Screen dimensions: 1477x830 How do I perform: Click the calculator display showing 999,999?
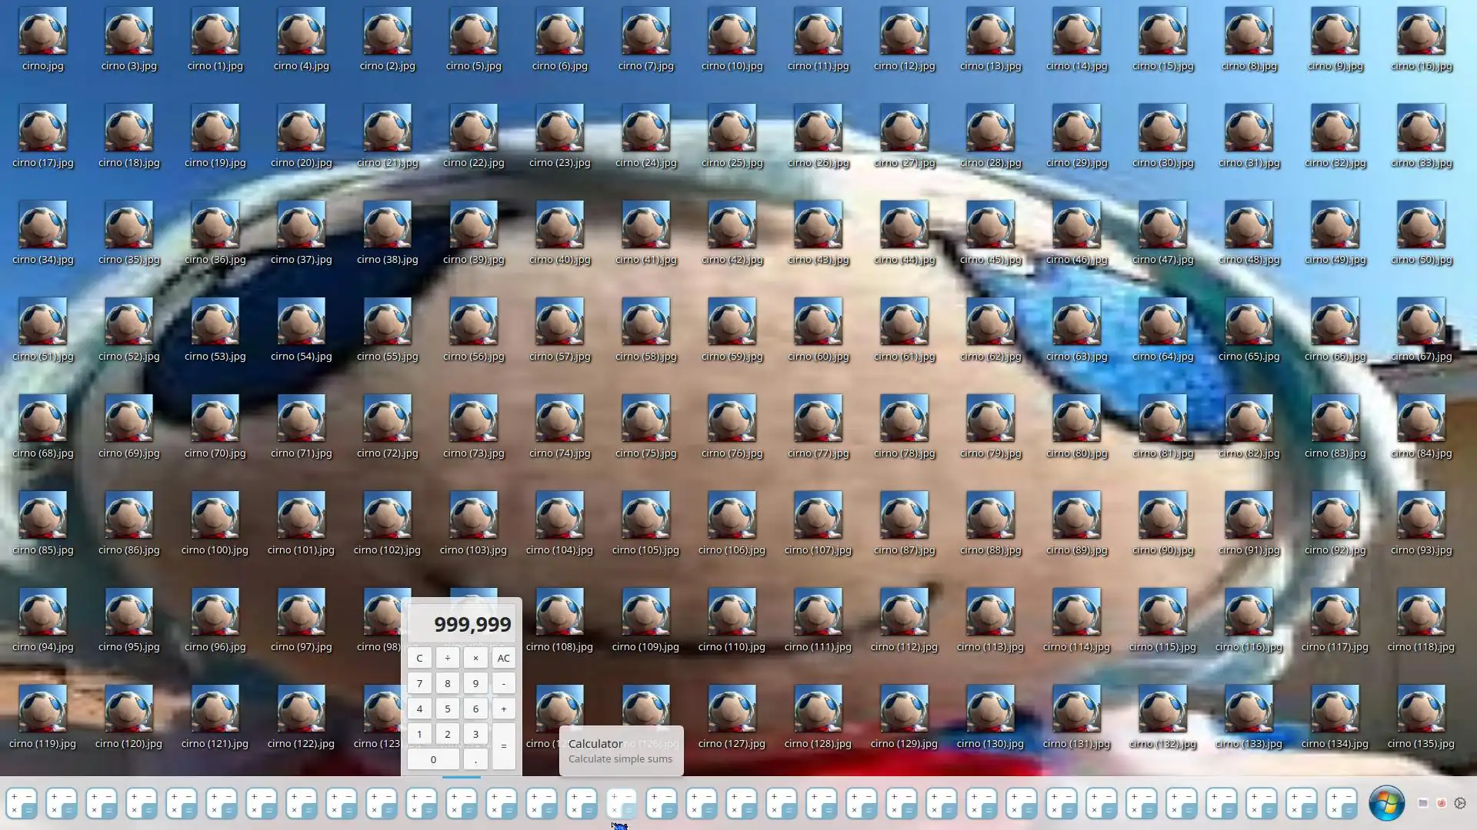462,624
